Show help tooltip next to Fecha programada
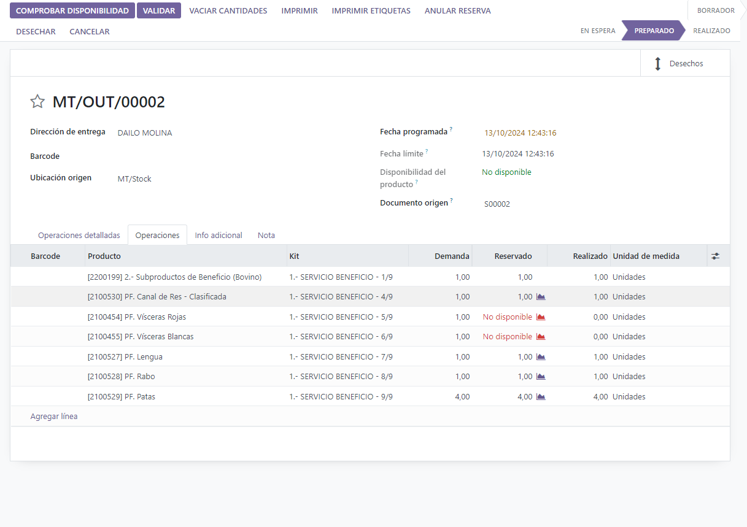This screenshot has width=747, height=527. tap(451, 129)
